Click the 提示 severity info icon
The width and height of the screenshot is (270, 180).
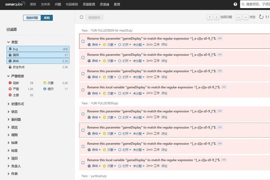pos(45,89)
